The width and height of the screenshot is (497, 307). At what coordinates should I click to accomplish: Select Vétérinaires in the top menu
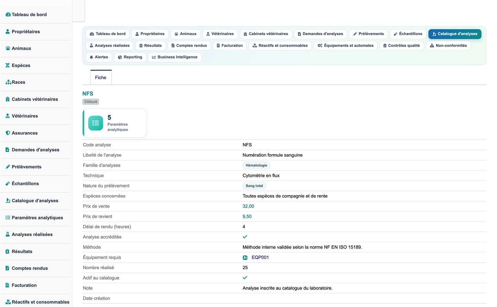point(220,34)
